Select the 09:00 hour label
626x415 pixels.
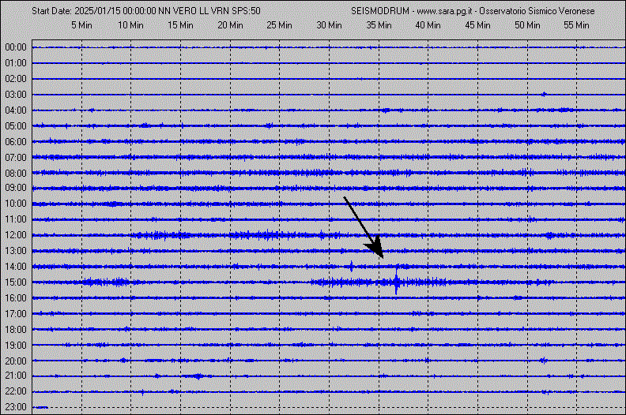16,188
